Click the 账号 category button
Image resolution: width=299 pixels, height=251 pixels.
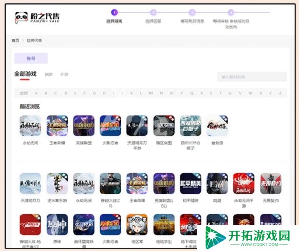click(31, 58)
